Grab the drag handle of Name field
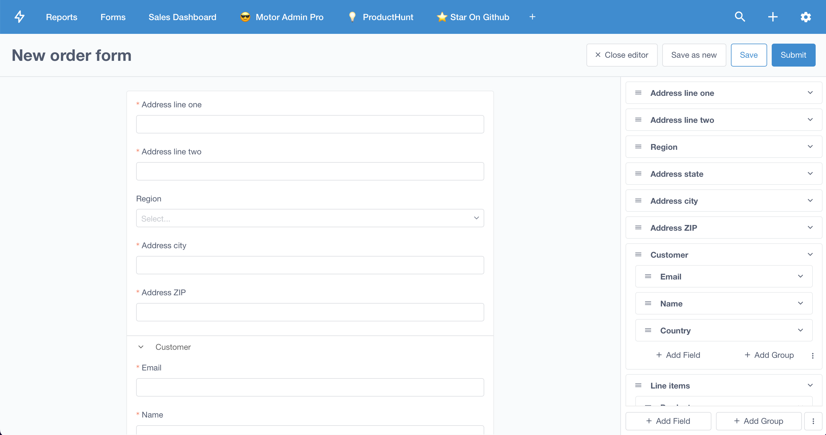 click(x=648, y=303)
